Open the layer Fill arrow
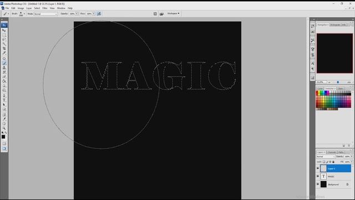The image size is (355, 200). pyautogui.click(x=352, y=162)
